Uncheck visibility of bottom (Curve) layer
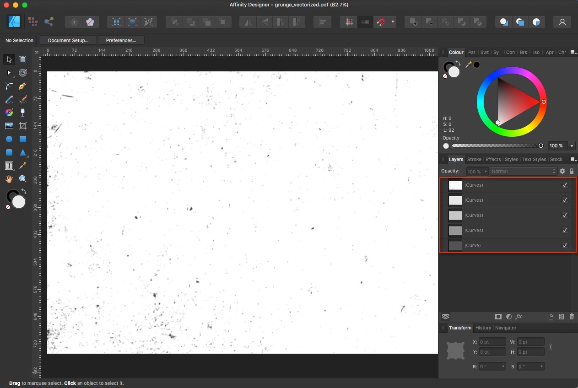This screenshot has width=578, height=388. [565, 246]
